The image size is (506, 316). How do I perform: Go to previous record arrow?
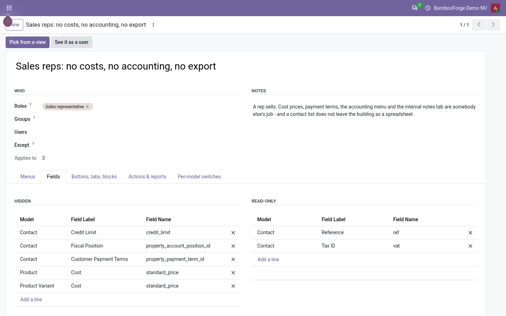[x=479, y=25]
